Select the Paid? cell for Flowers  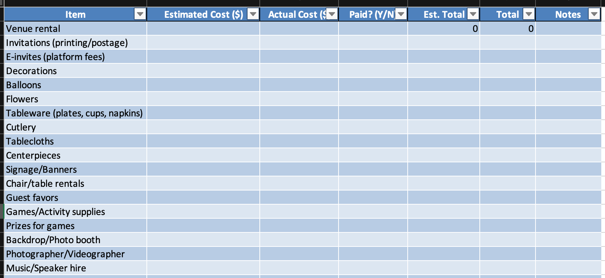click(373, 99)
